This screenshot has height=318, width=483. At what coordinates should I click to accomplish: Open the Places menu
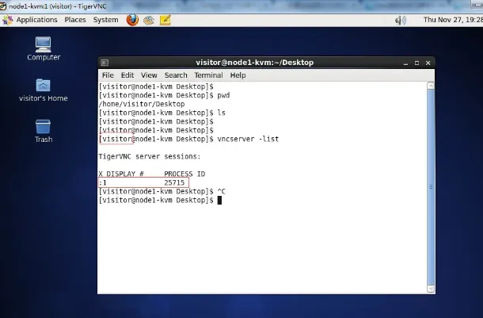75,20
